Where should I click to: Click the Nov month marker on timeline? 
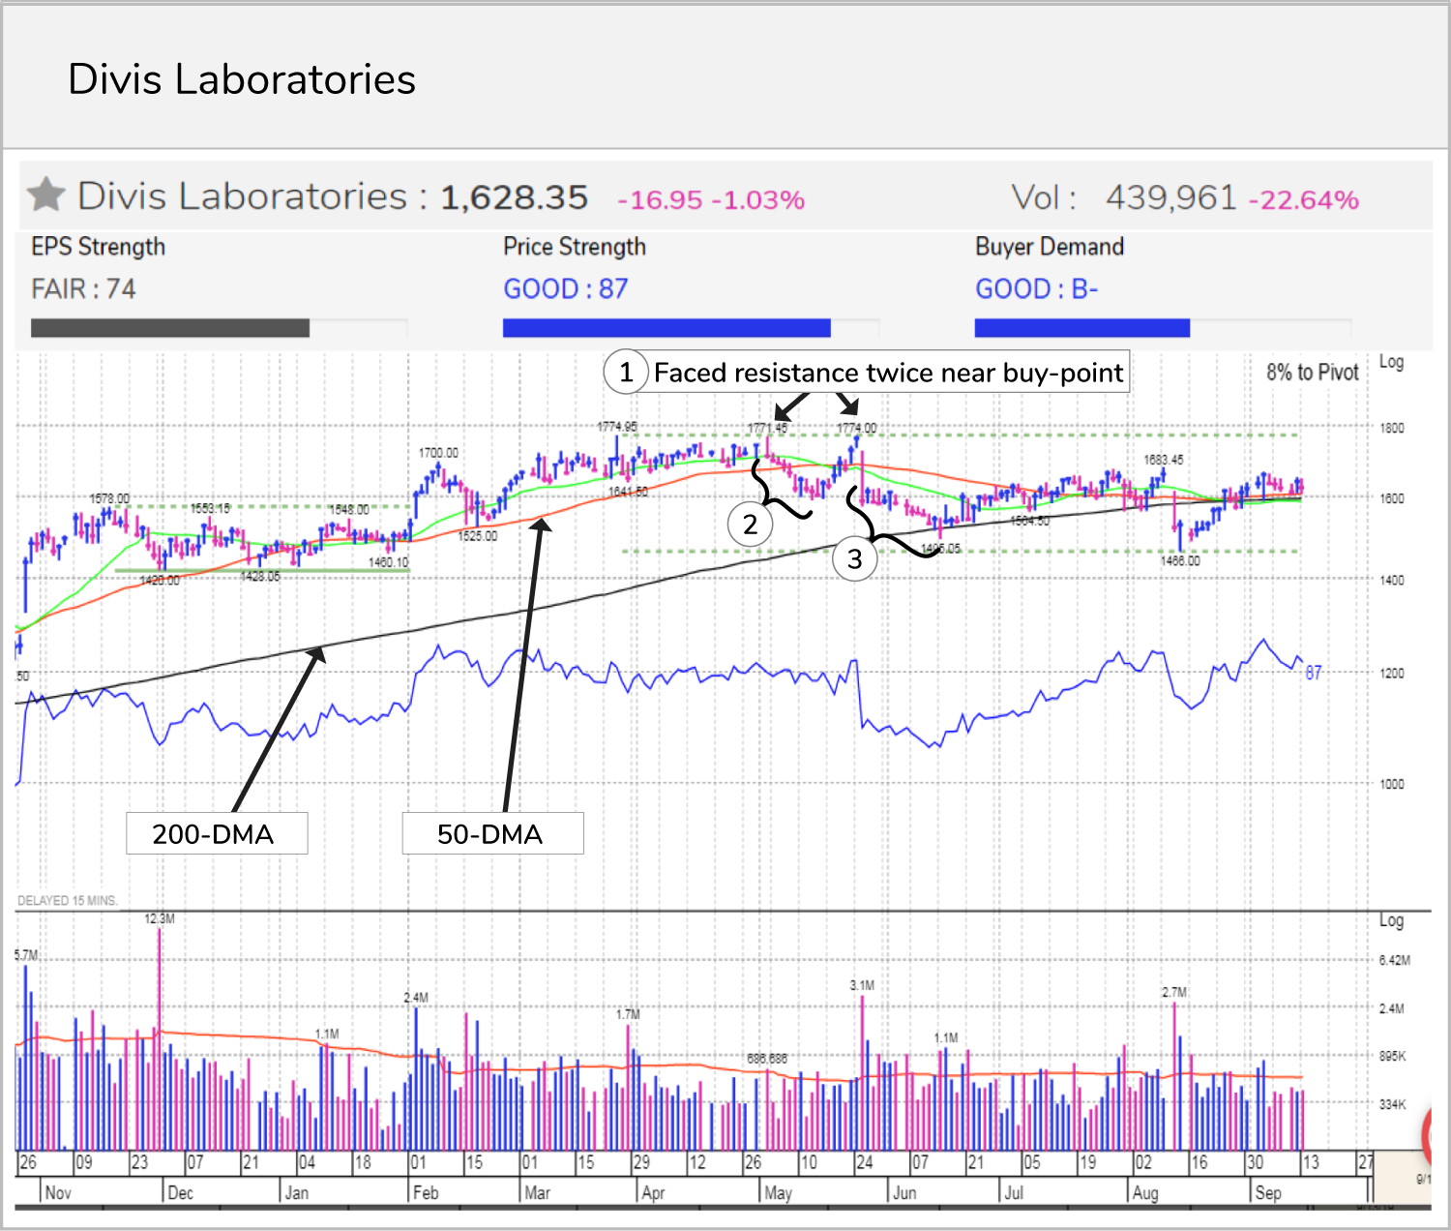click(58, 1192)
